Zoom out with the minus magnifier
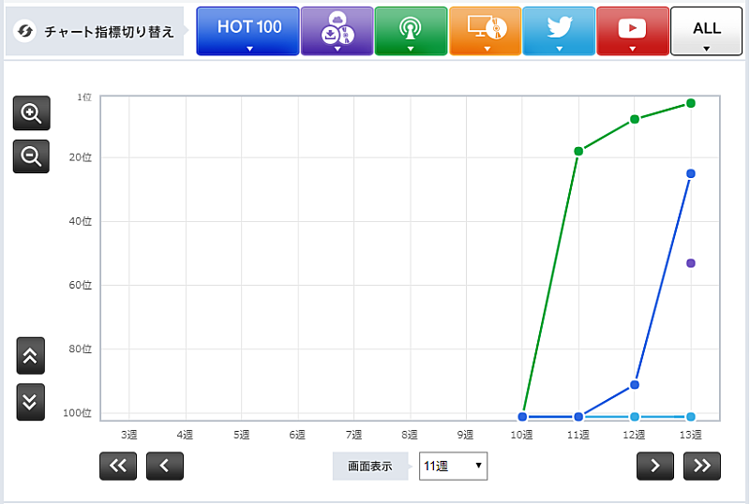Screen dimensions: 750x504 point(31,156)
